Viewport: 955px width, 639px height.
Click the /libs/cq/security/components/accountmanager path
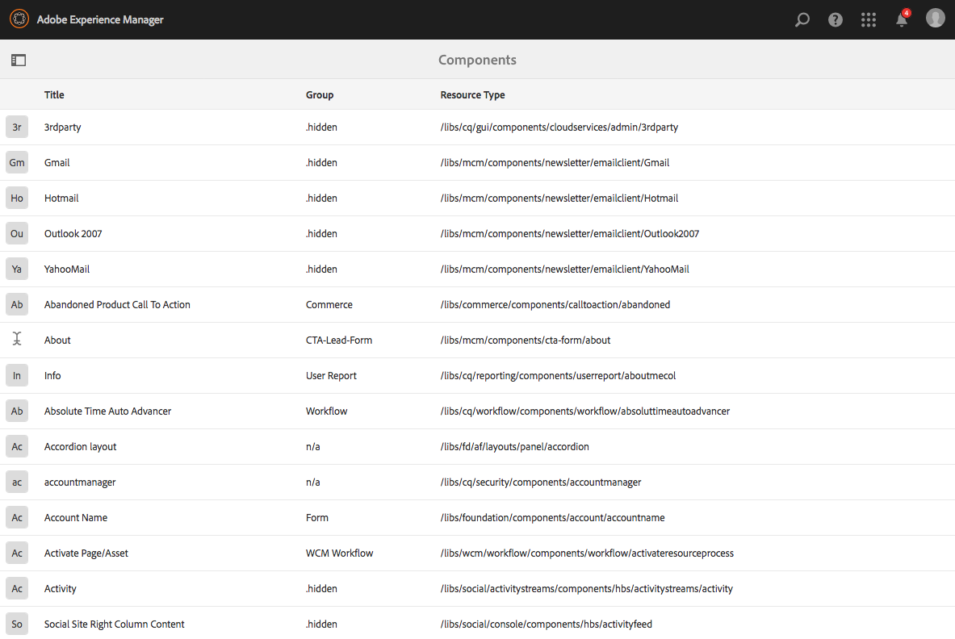[540, 482]
